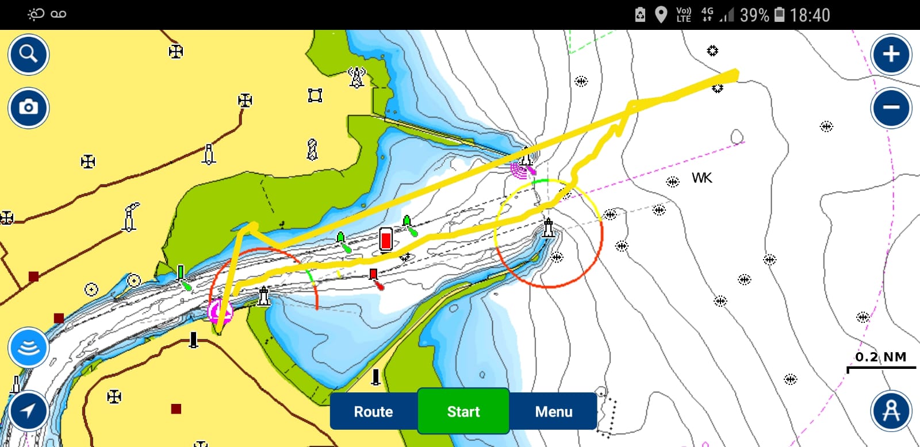Image resolution: width=920 pixels, height=447 pixels.
Task: Open the chart search magnifier button
Action: 28,55
